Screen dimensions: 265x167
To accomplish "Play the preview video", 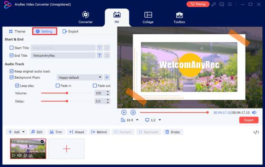I will tap(124, 113).
